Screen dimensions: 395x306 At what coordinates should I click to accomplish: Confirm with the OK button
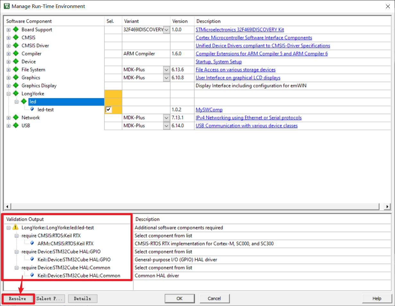click(179, 298)
